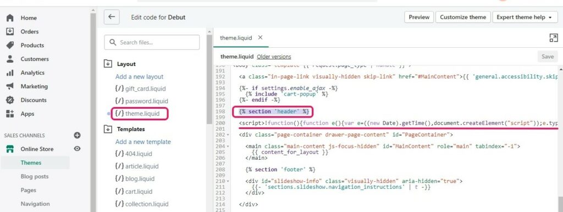The image size is (563, 212).
Task: Click Add a new layout link
Action: point(139,77)
